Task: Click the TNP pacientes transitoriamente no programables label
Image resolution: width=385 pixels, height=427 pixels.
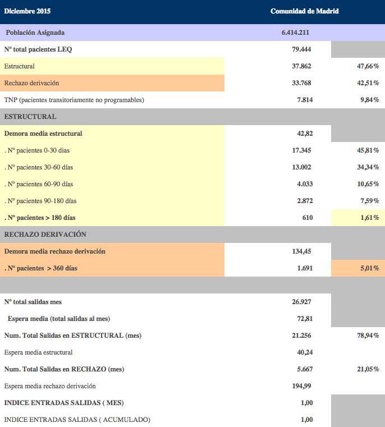Action: [74, 100]
